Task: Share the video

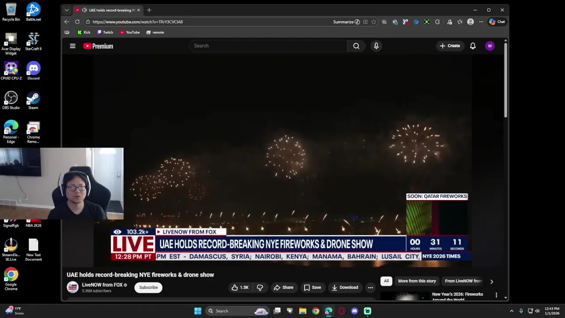Action: coord(283,288)
